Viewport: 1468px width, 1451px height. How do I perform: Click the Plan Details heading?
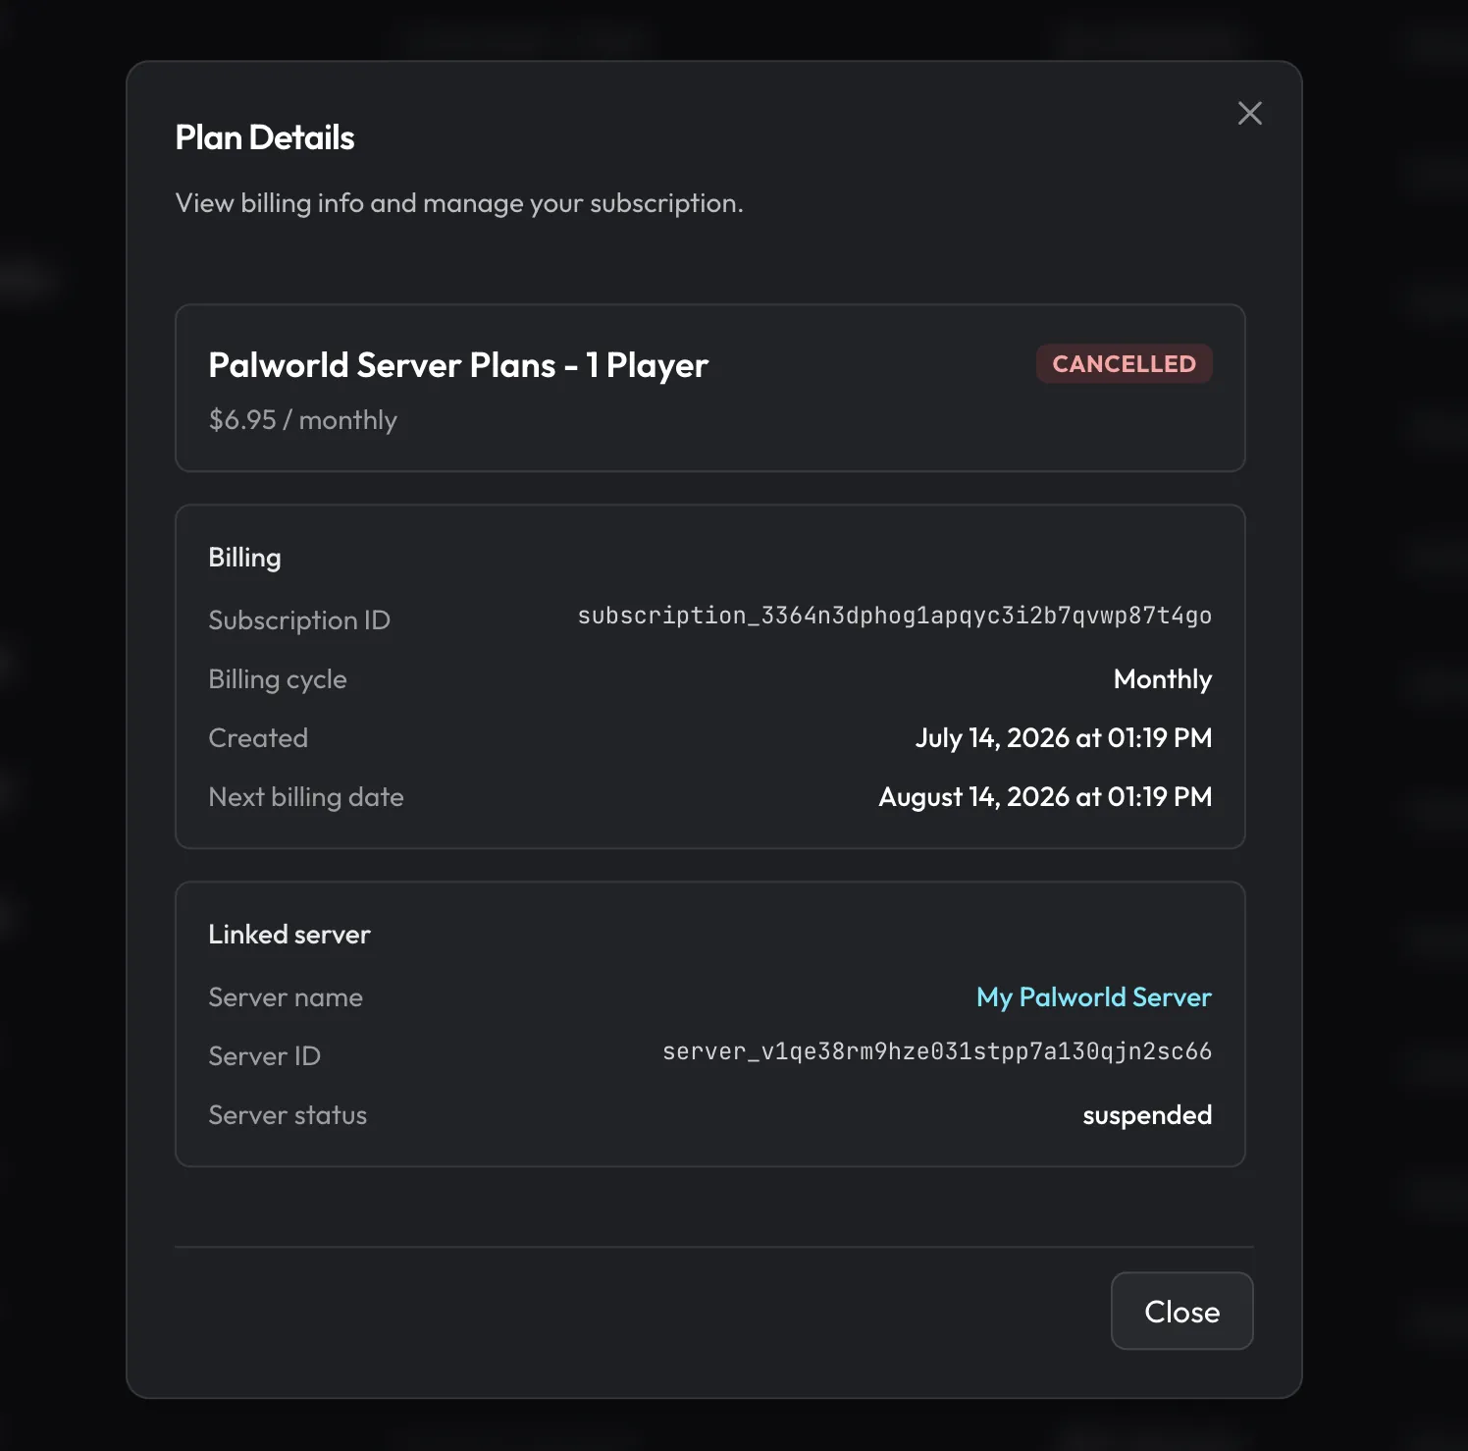pos(264,137)
